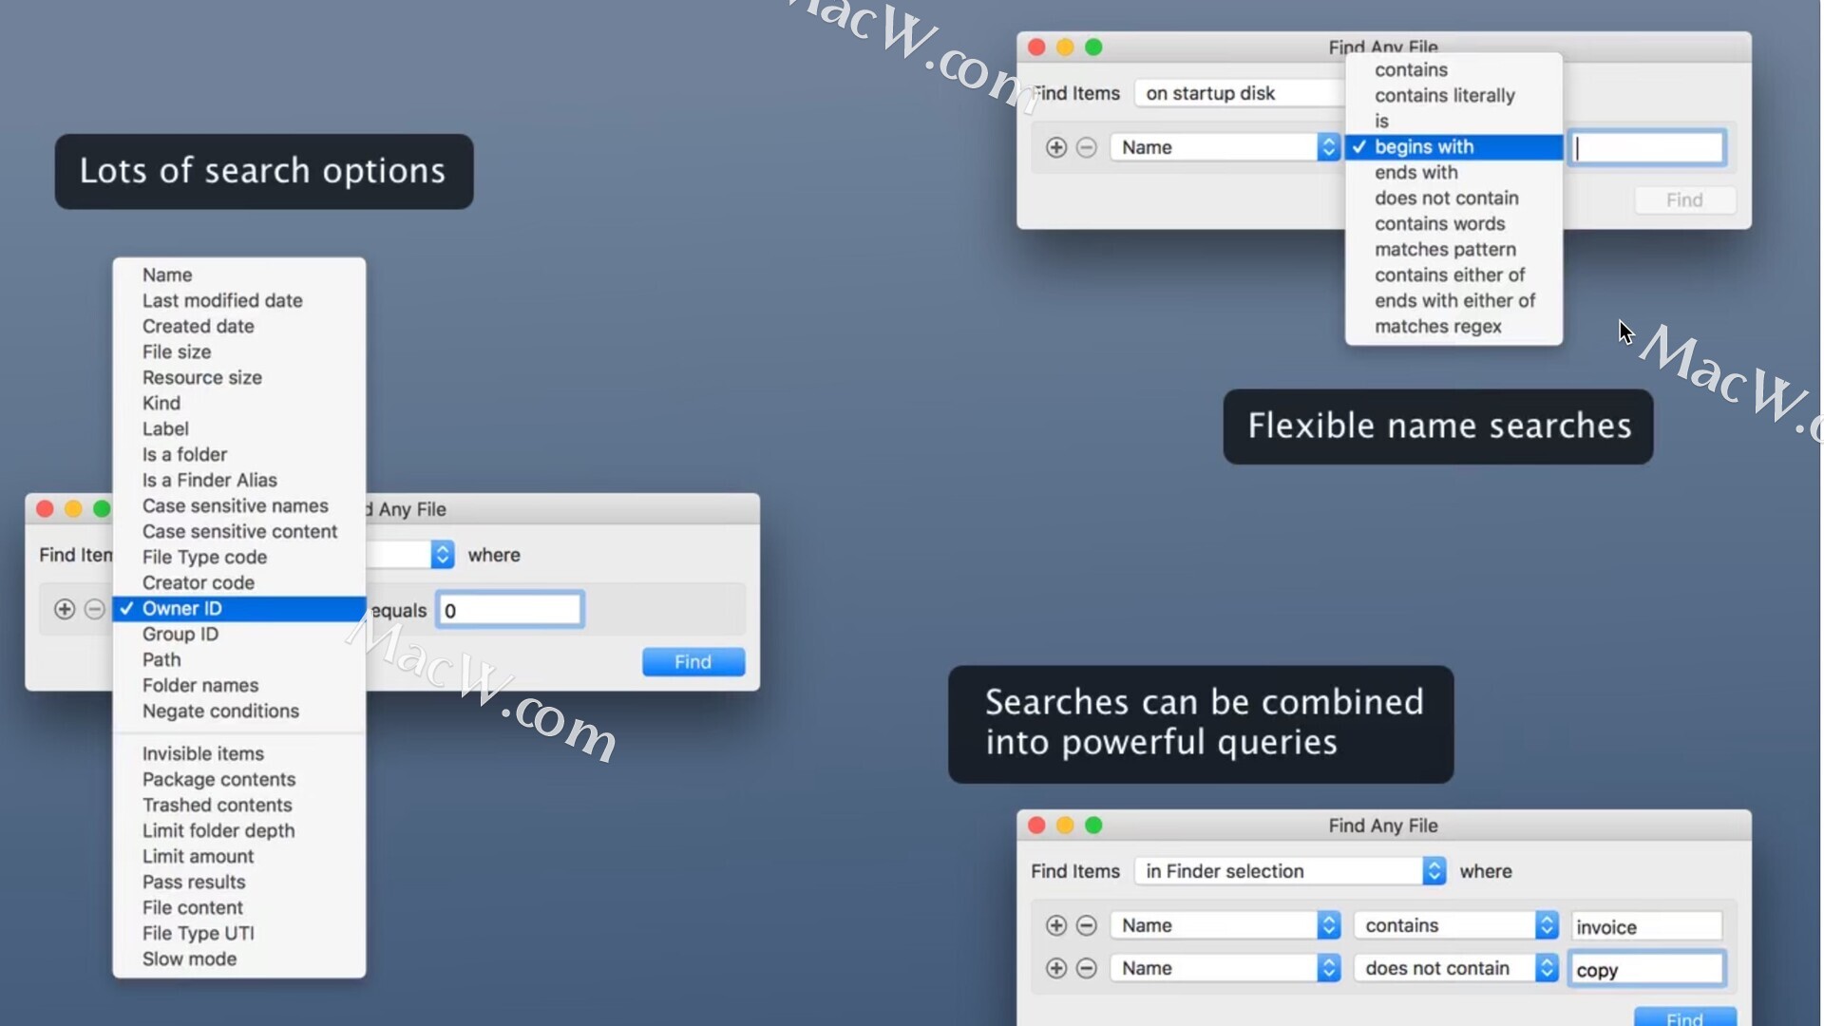Choose 'File Type UTI' option
1824x1026 pixels.
pyautogui.click(x=238, y=933)
